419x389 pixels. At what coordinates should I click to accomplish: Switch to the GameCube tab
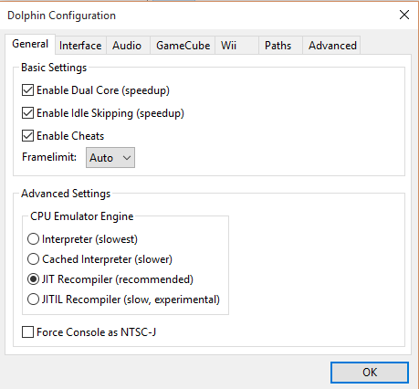point(183,46)
